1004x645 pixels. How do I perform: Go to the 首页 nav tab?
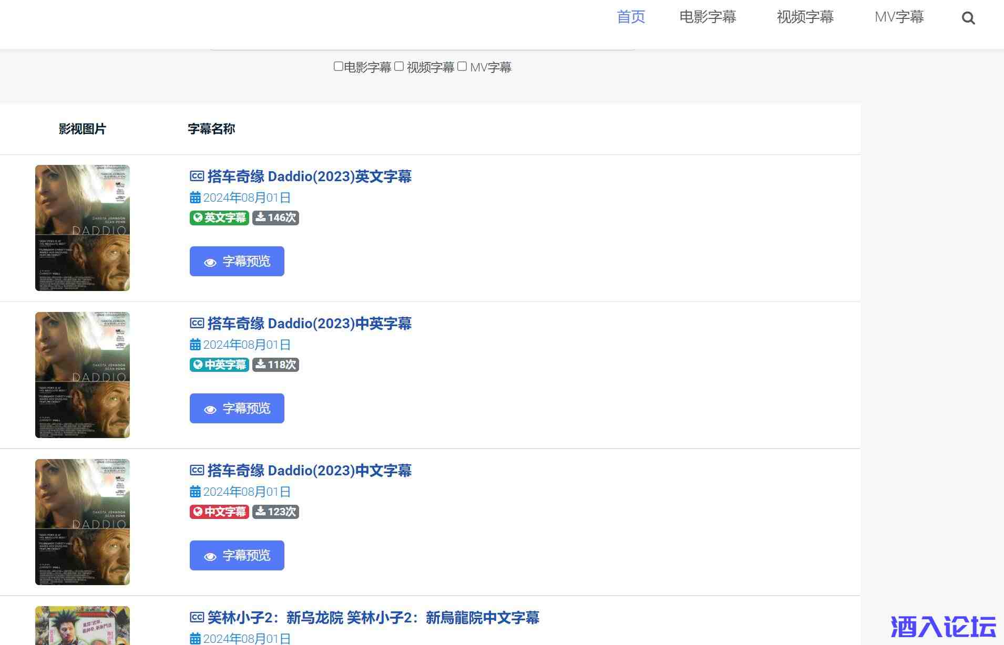click(x=631, y=17)
